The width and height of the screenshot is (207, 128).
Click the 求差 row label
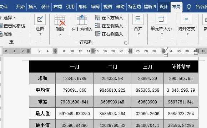tap(42, 102)
